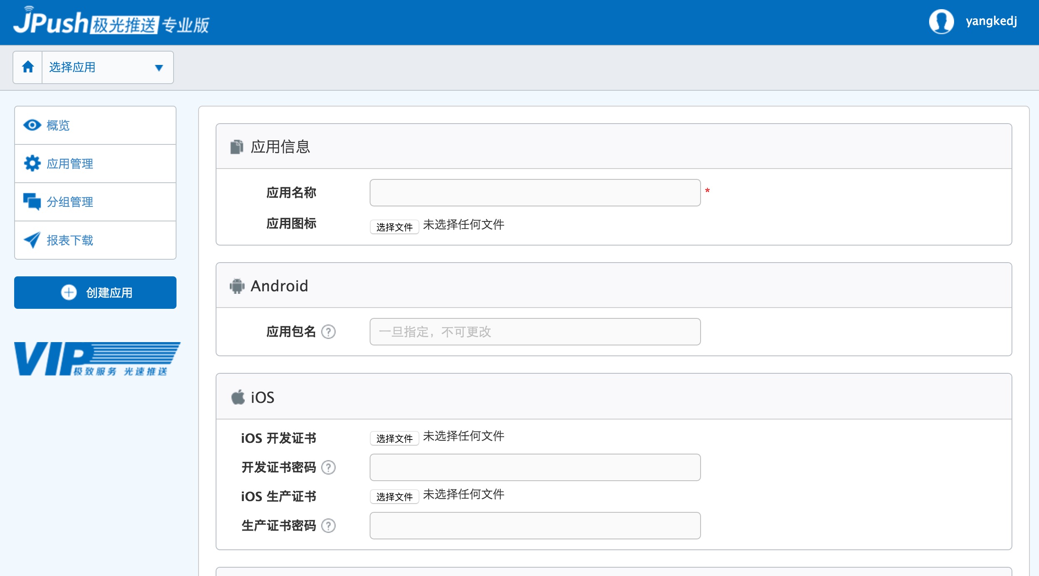The image size is (1039, 576).
Task: Click help icon next to 开发证书密码
Action: pyautogui.click(x=328, y=467)
